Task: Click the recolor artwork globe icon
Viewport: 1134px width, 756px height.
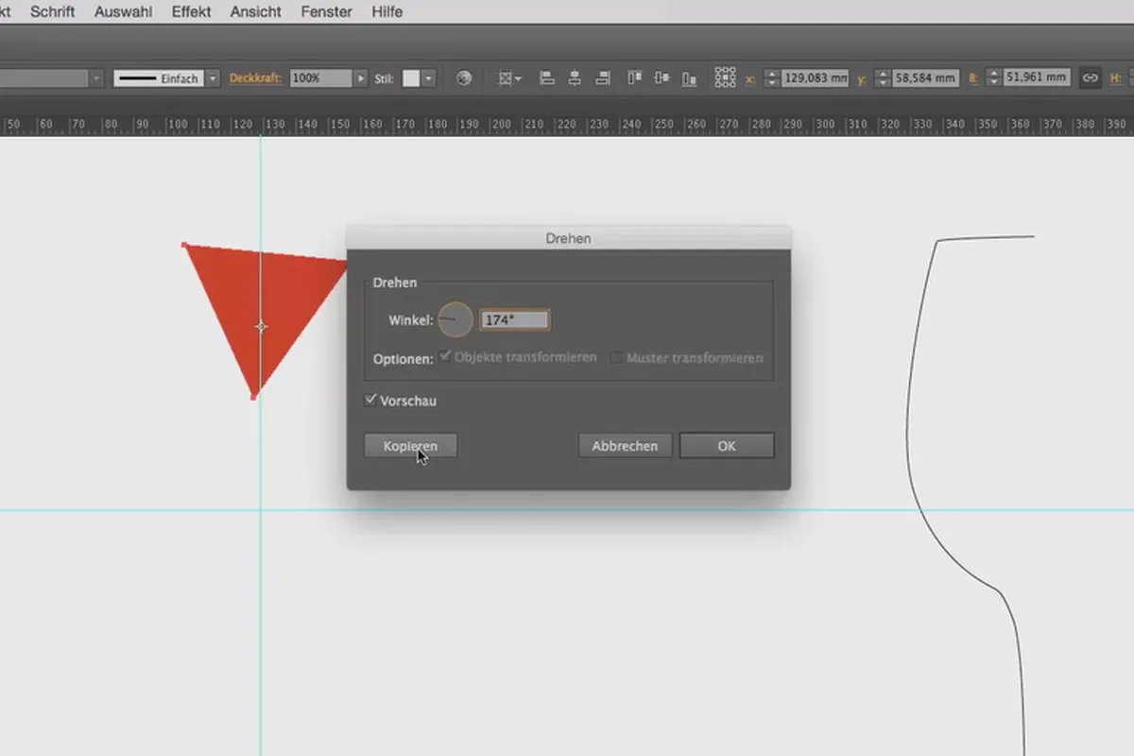Action: coord(463,78)
